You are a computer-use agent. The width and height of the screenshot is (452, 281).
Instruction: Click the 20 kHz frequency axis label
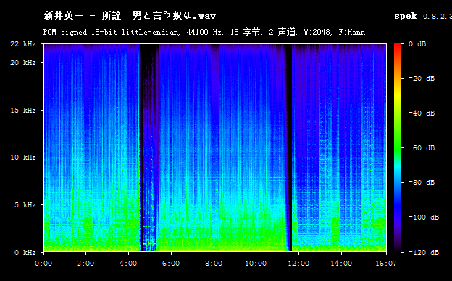pos(23,62)
